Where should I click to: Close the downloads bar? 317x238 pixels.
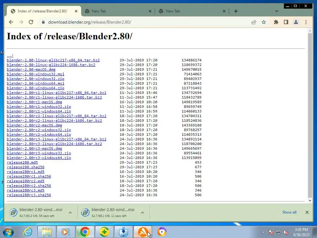pyautogui.click(x=307, y=212)
